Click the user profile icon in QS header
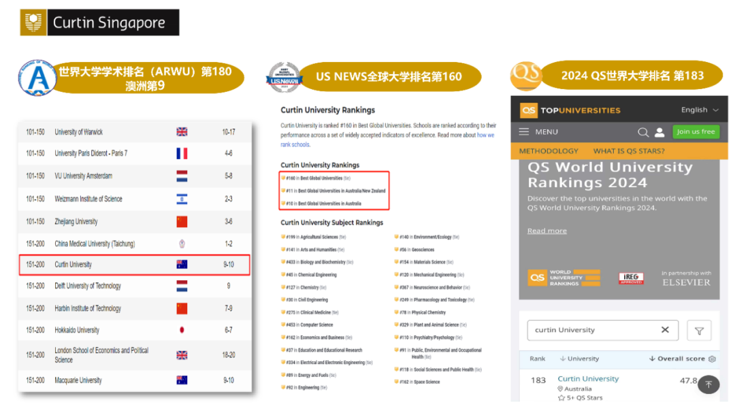The height and width of the screenshot is (413, 735). point(659,132)
